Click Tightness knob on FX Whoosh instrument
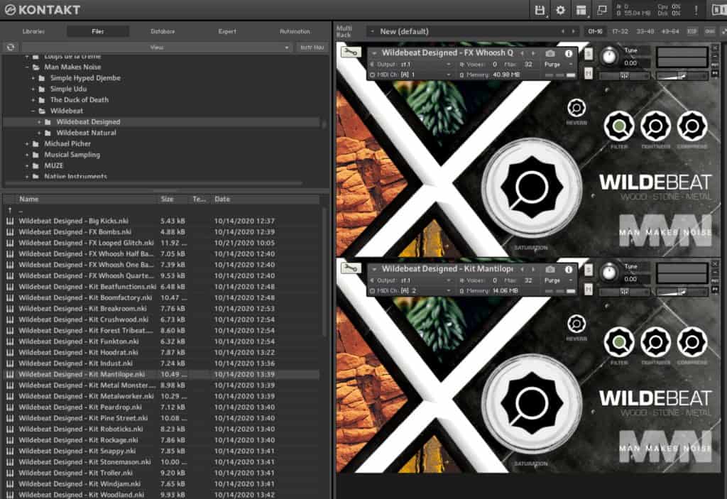Image resolution: width=727 pixels, height=499 pixels. pyautogui.click(x=655, y=126)
